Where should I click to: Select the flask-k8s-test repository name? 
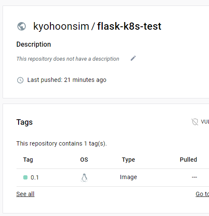(x=129, y=26)
